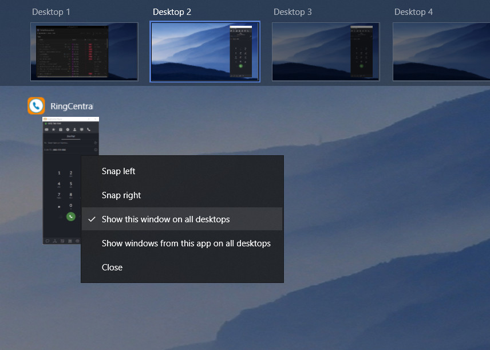Select Close in the context menu
Image resolution: width=490 pixels, height=350 pixels.
112,268
